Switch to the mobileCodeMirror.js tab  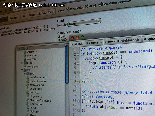pyautogui.click(x=122, y=41)
